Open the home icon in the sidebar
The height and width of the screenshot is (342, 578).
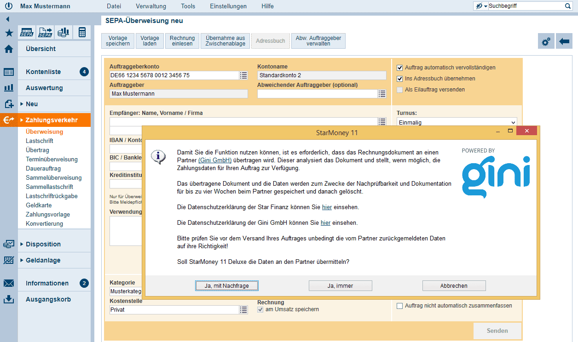point(9,49)
